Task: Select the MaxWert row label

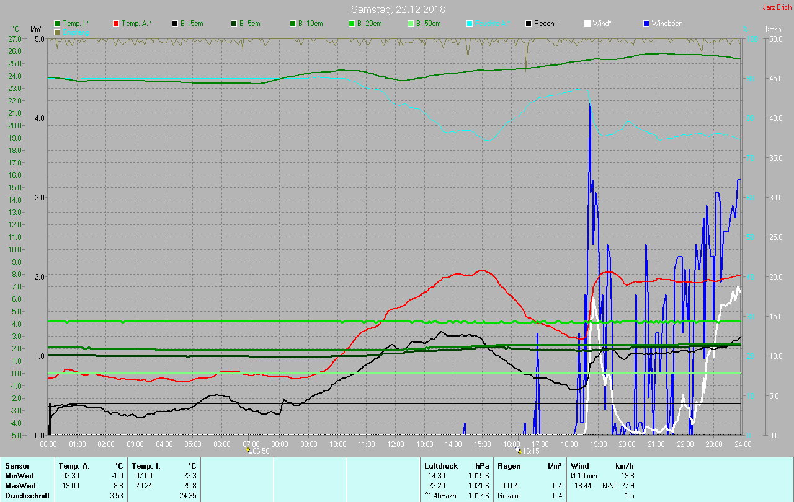Action: [21, 485]
